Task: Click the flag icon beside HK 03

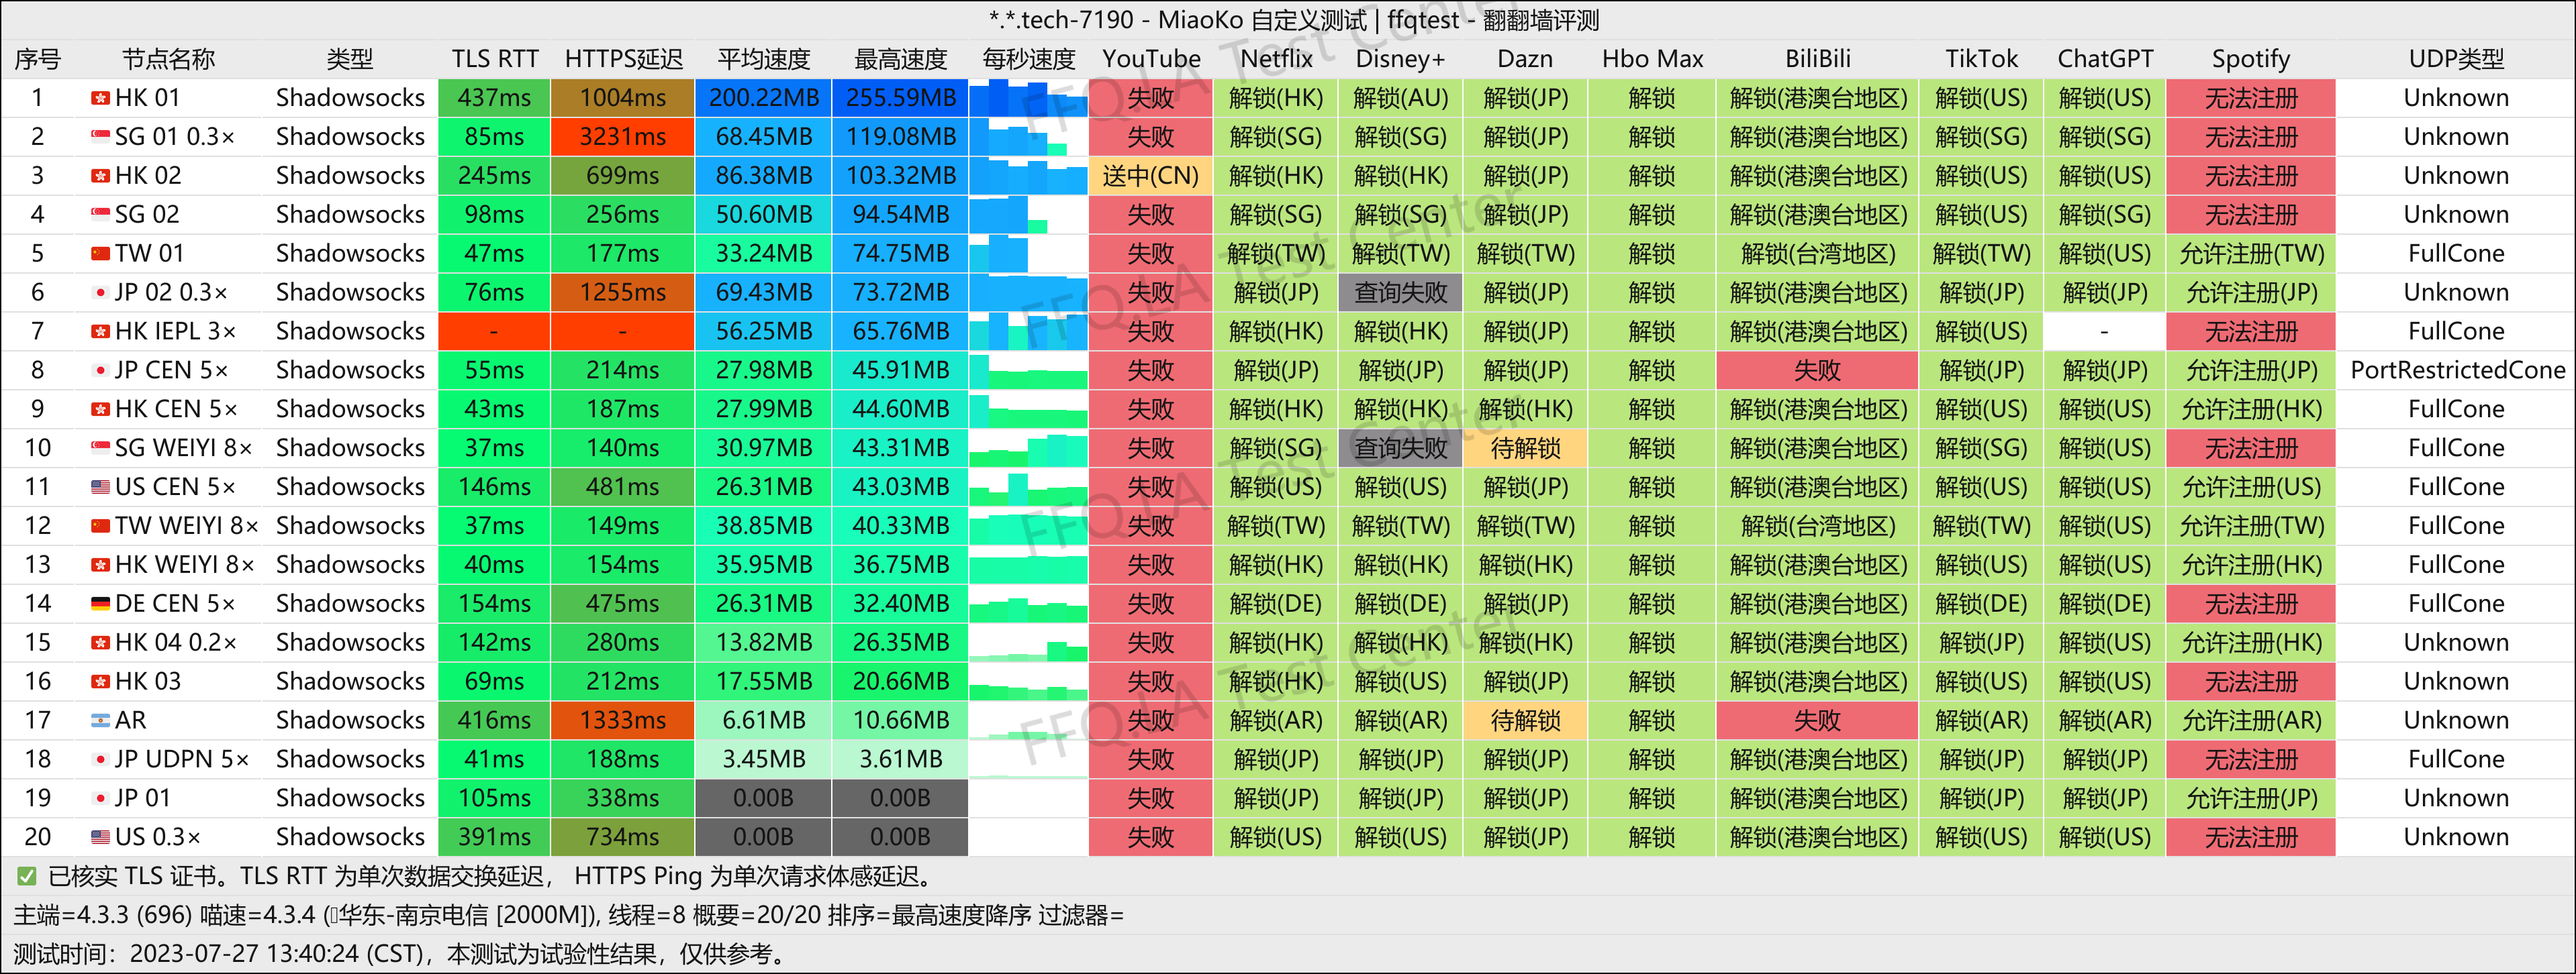Action: [100, 682]
